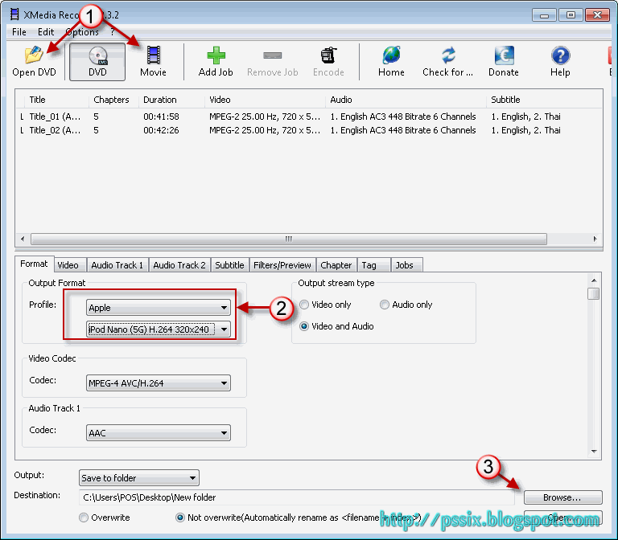Click the Audio column header
The image size is (618, 540).
[x=406, y=100]
